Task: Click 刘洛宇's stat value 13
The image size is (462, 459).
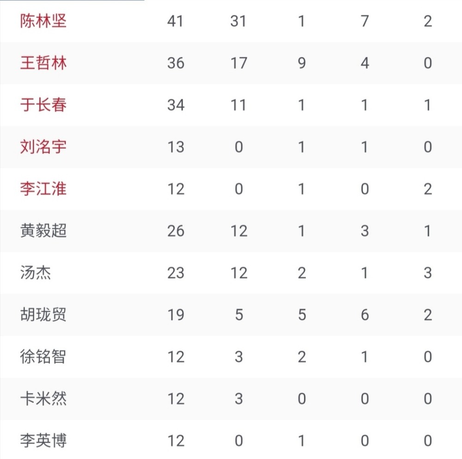Action: pyautogui.click(x=176, y=147)
